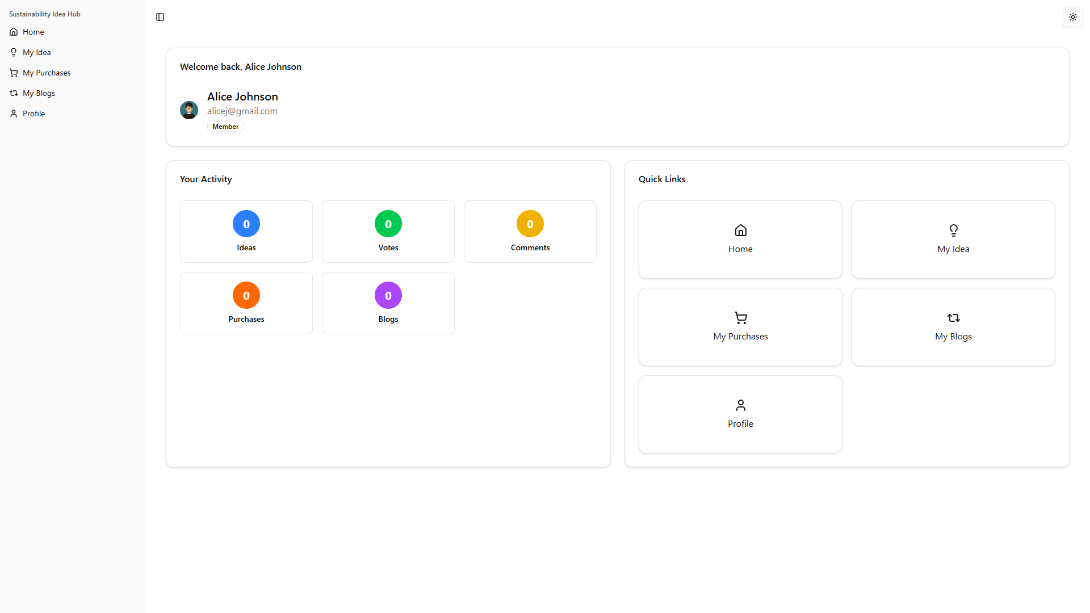Select My Blogs in the sidebar

(x=39, y=93)
